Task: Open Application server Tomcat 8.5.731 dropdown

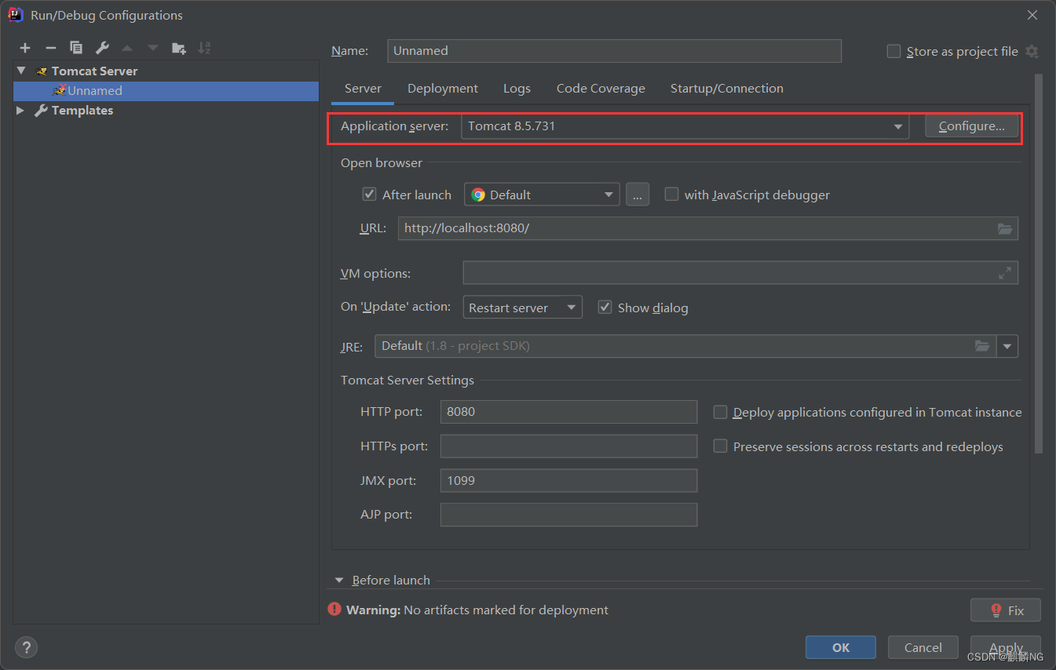Action: [x=685, y=126]
